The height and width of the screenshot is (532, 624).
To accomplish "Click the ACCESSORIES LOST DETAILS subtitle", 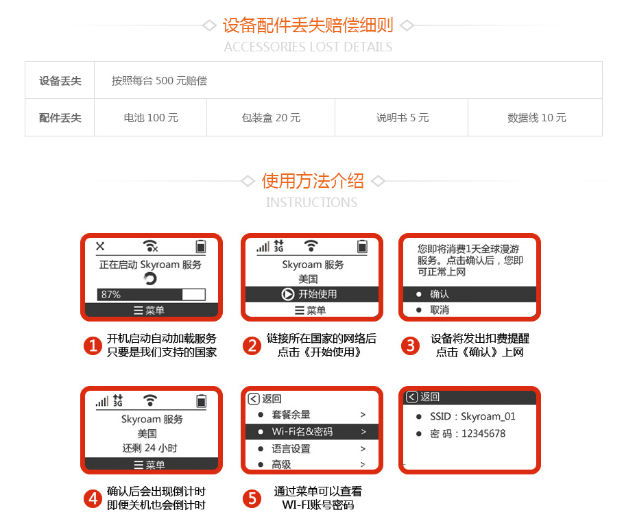I will click(x=308, y=47).
